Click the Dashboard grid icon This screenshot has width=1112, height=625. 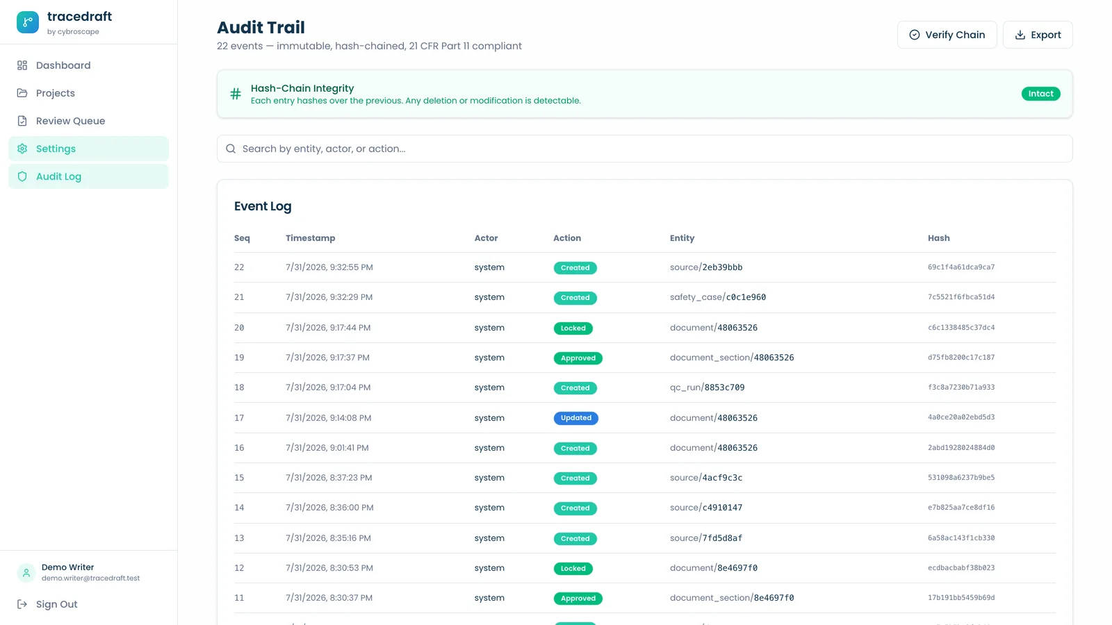pos(22,65)
